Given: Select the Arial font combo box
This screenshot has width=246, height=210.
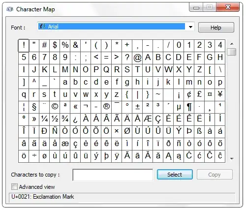Looking at the screenshot, I should tap(116, 27).
